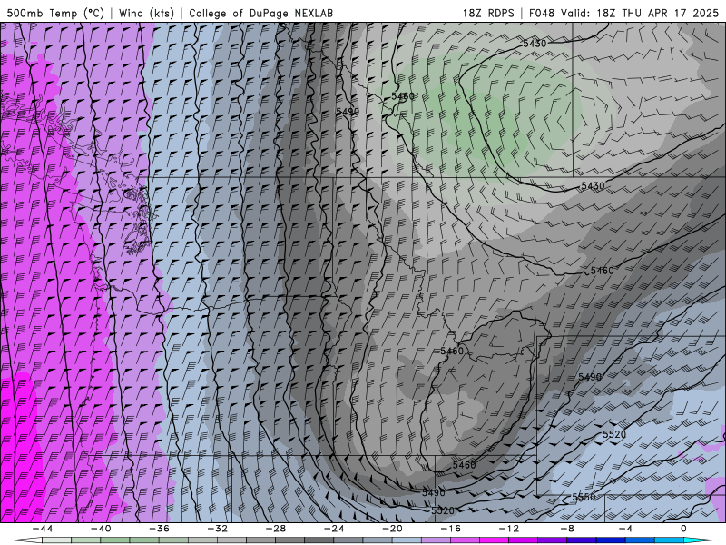Image resolution: width=726 pixels, height=545 pixels.
Task: Click the -28 color bar tick label
Action: pos(276,529)
